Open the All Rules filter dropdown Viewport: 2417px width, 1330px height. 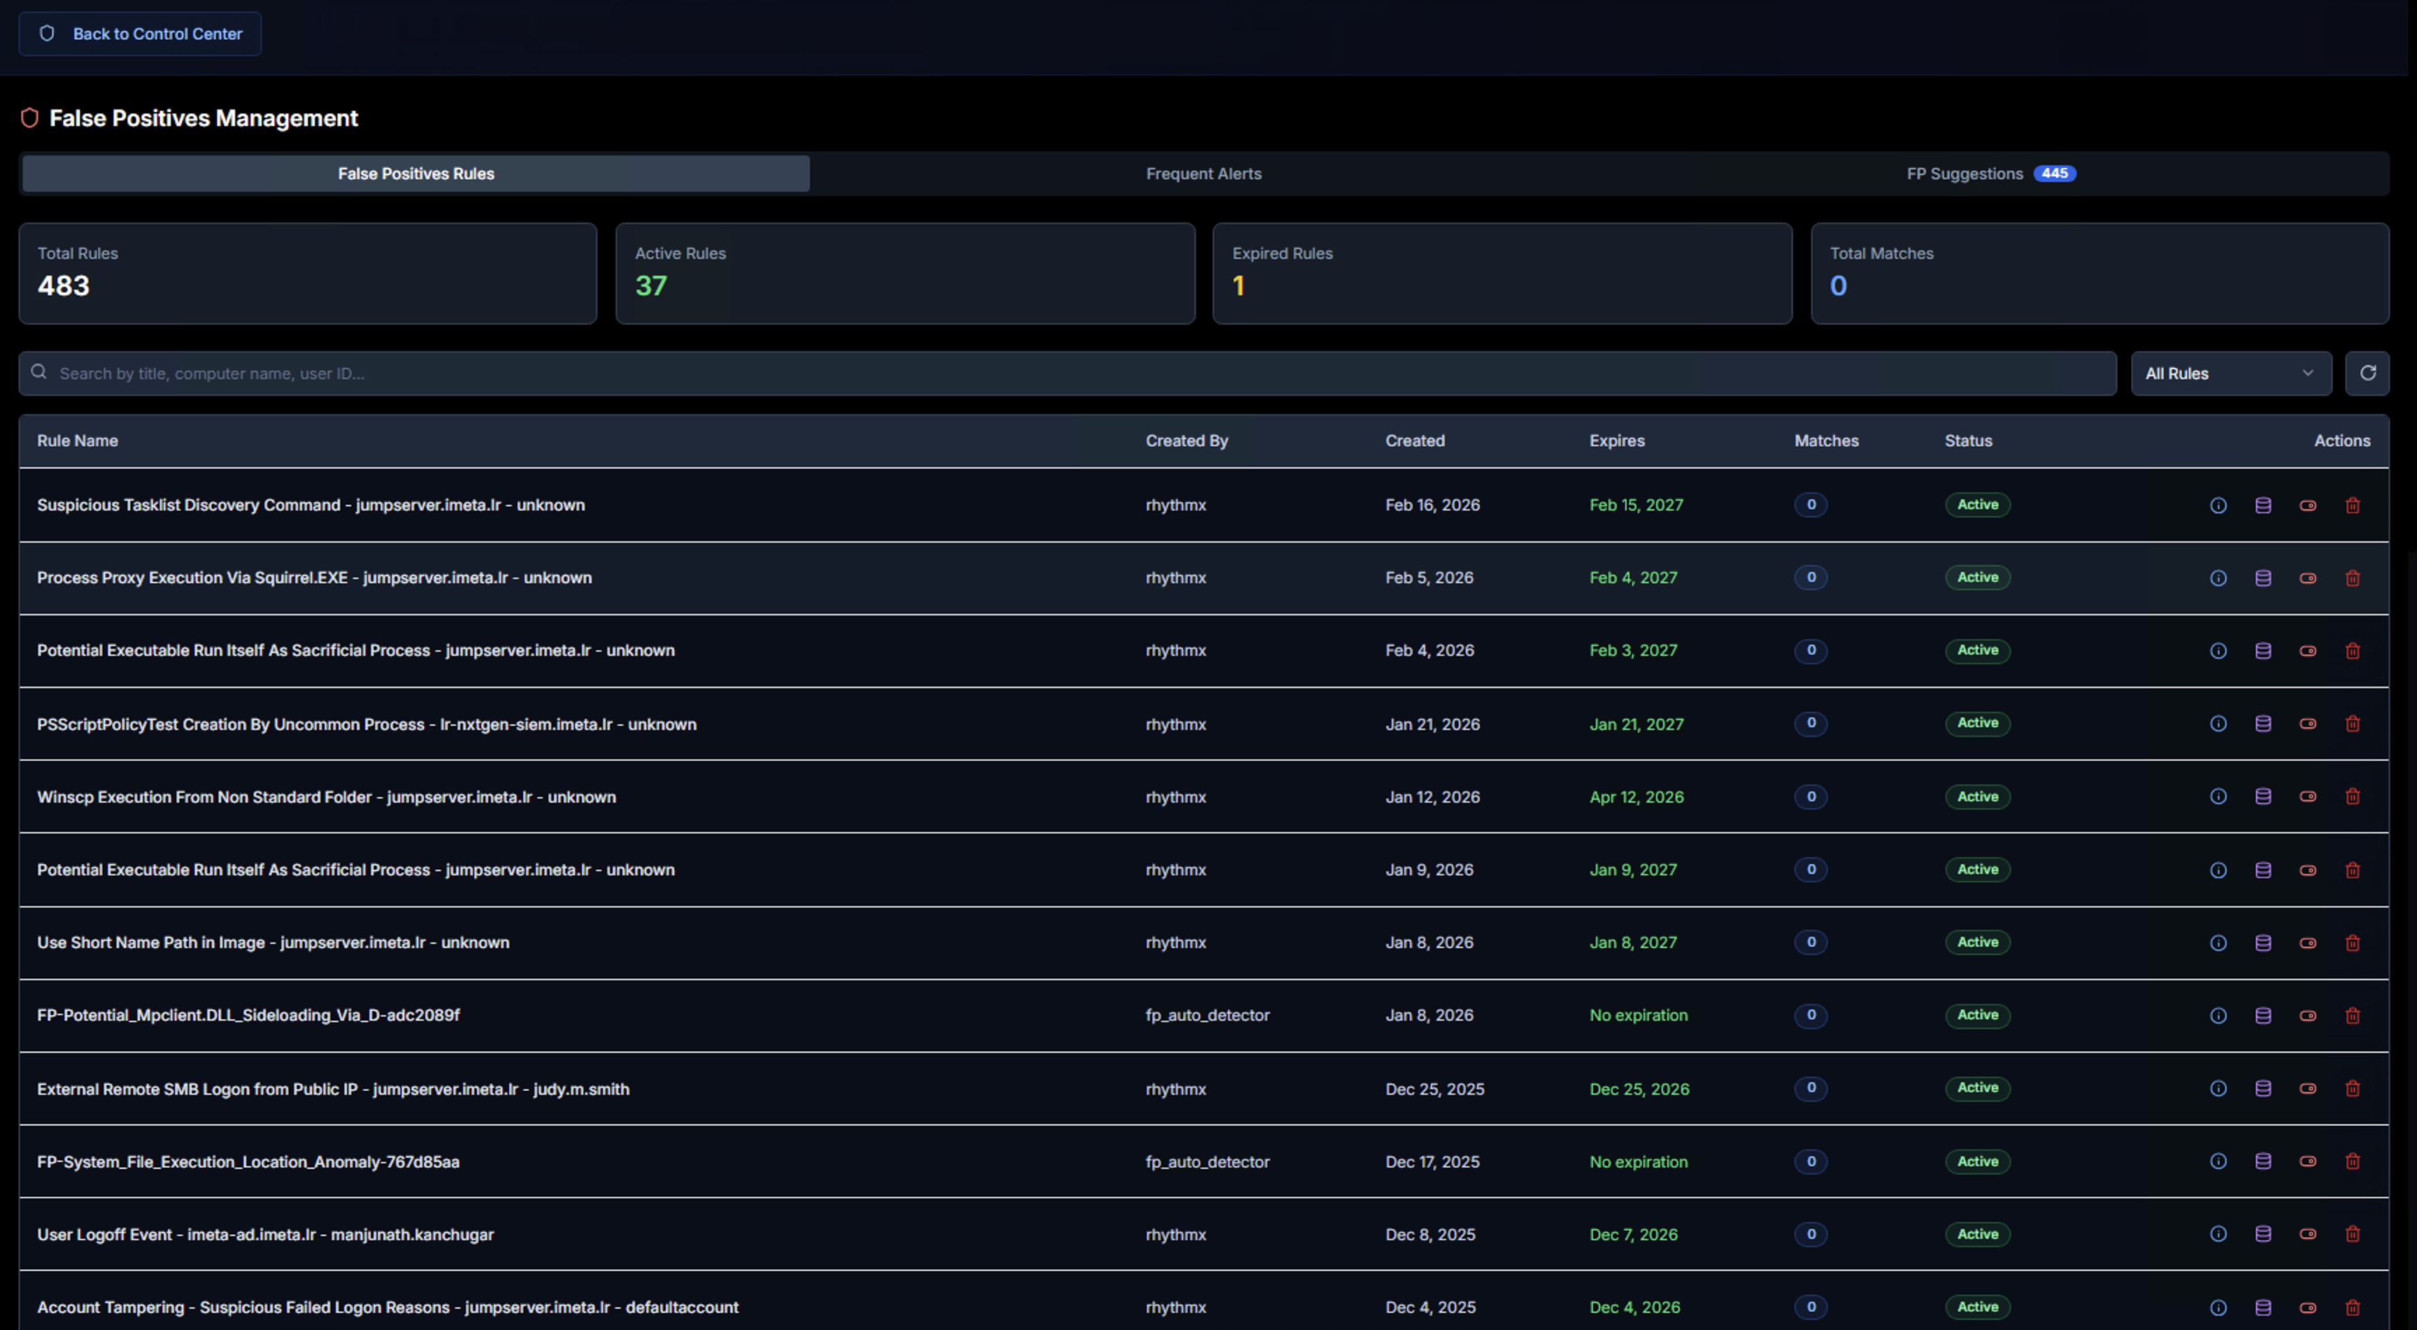point(2230,373)
